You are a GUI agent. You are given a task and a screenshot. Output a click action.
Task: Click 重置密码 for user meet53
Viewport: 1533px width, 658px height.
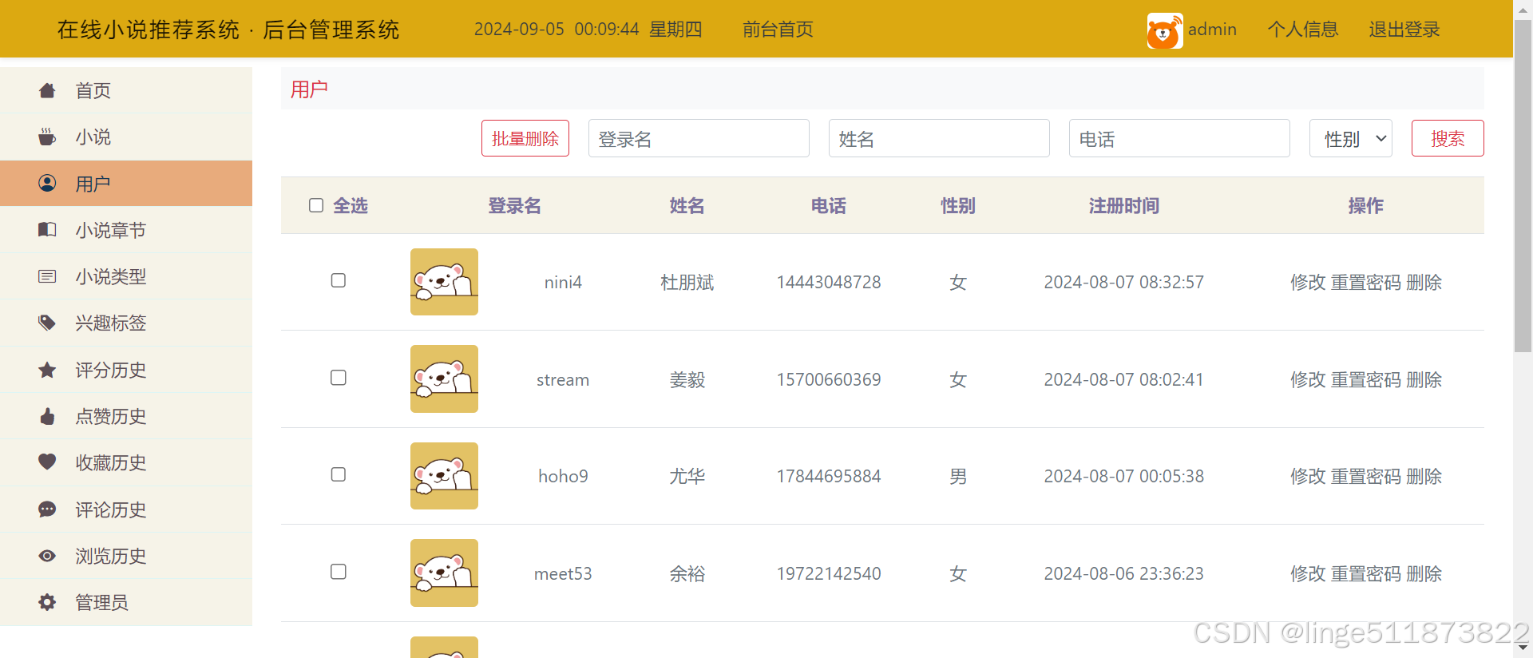(1366, 573)
